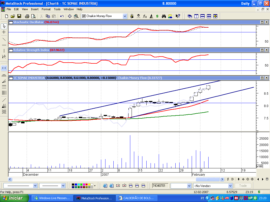Click the binoculars Explorer icon
The height and width of the screenshot is (202, 270).
point(164,16)
